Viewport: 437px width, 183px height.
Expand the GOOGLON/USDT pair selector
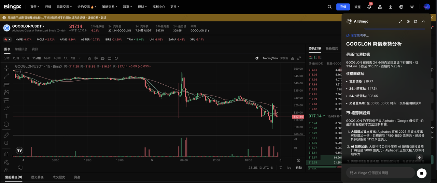(x=44, y=26)
